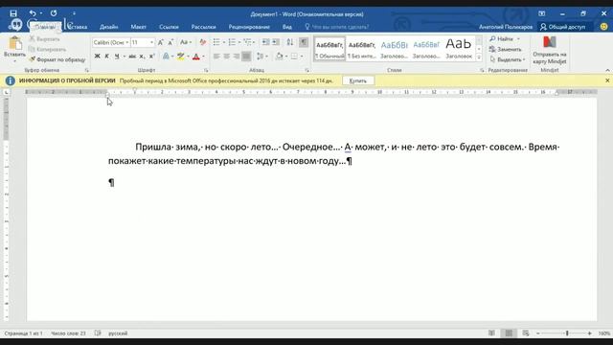This screenshot has width=613, height=345.
Task: Open the font size 11 dropdown
Action: pos(151,42)
